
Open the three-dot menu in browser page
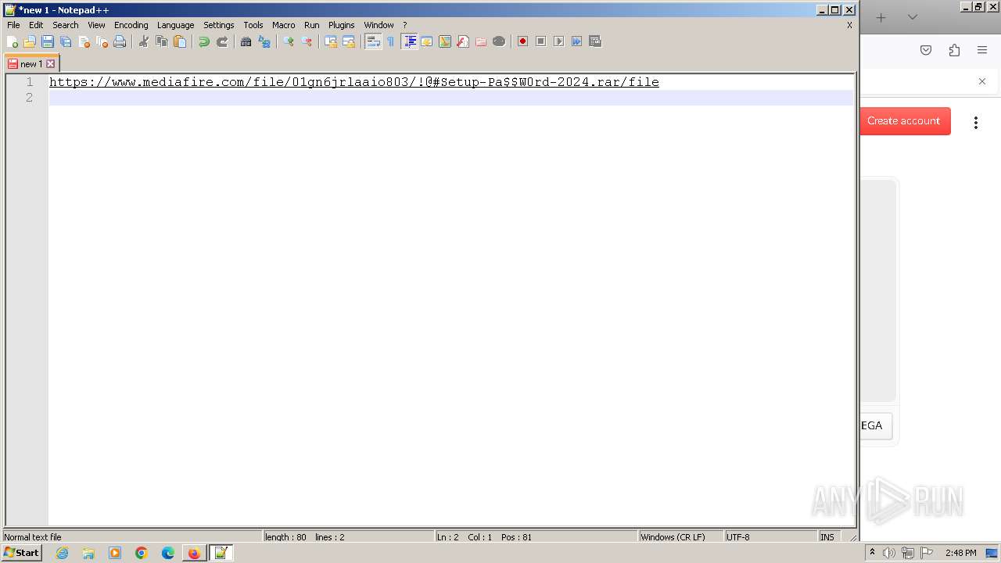click(976, 122)
